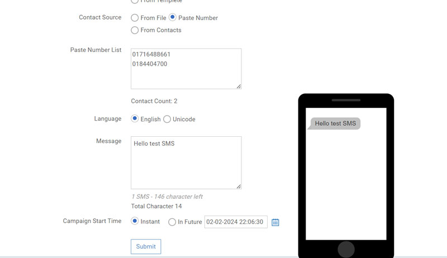
Task: Grab the Message box resize handle
Action: (x=239, y=186)
